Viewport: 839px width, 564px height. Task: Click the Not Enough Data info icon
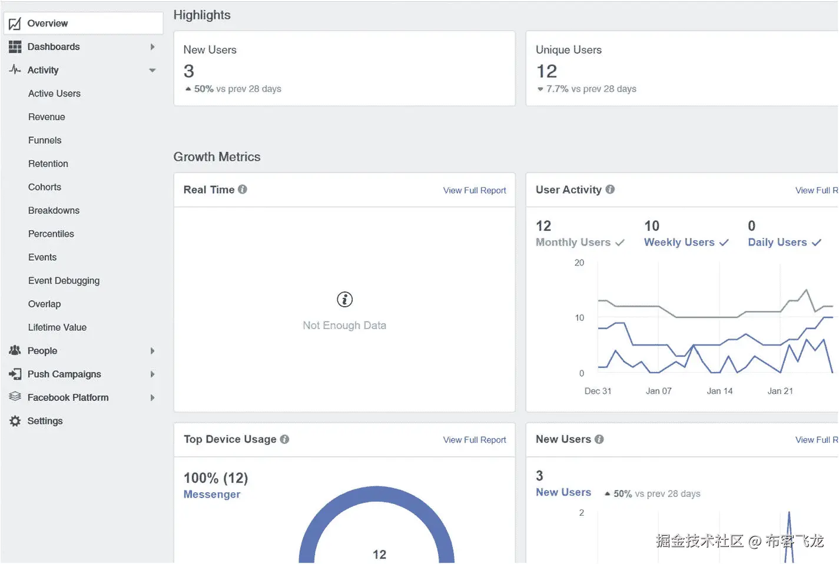coord(344,300)
